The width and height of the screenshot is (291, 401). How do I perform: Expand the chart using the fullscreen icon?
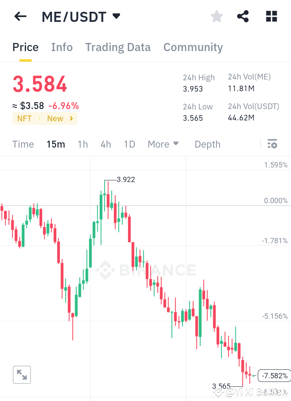[21, 374]
